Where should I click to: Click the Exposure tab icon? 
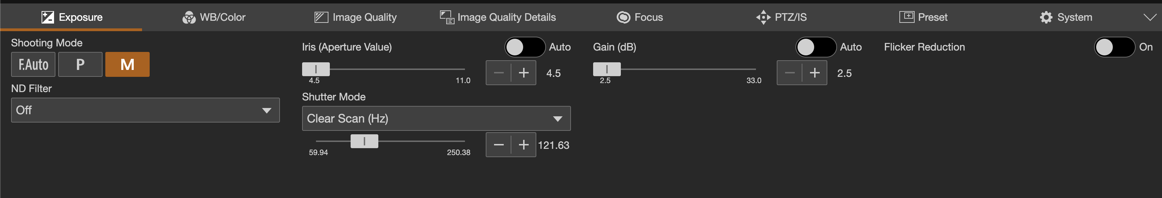48,18
